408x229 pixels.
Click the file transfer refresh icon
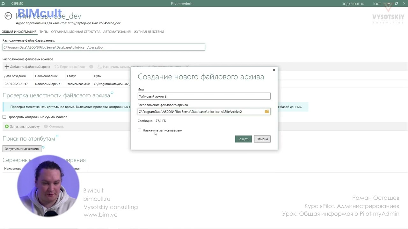[57, 67]
